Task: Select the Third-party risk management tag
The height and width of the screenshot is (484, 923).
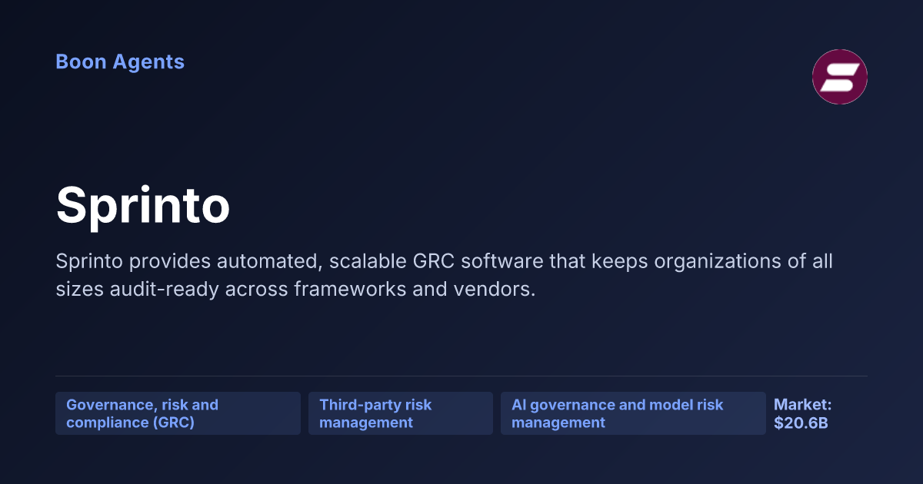Action: [401, 413]
